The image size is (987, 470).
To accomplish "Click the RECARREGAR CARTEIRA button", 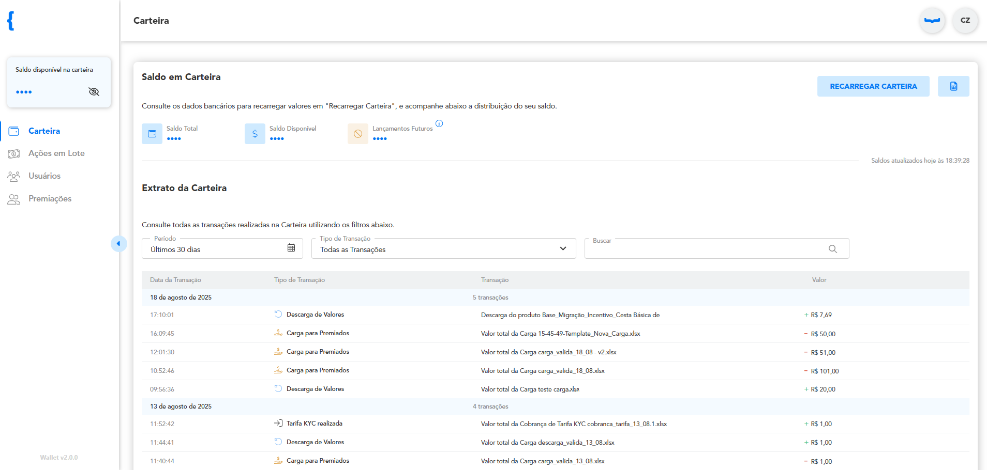I will (873, 86).
